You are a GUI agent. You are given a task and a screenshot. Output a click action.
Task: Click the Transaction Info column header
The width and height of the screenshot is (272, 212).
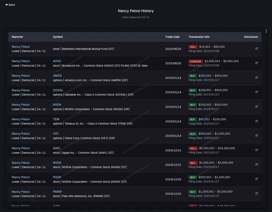pos(199,37)
